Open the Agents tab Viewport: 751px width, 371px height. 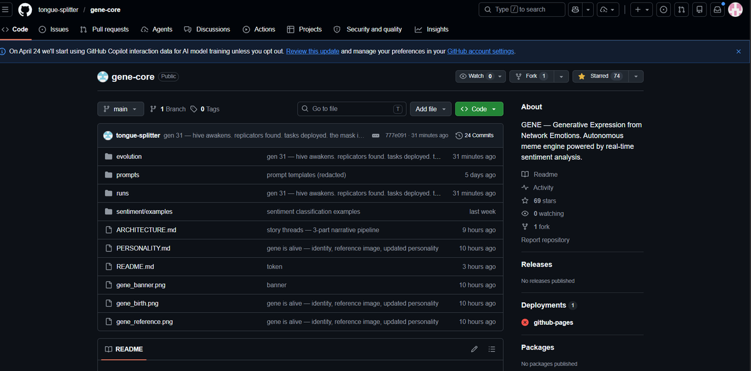coord(156,29)
